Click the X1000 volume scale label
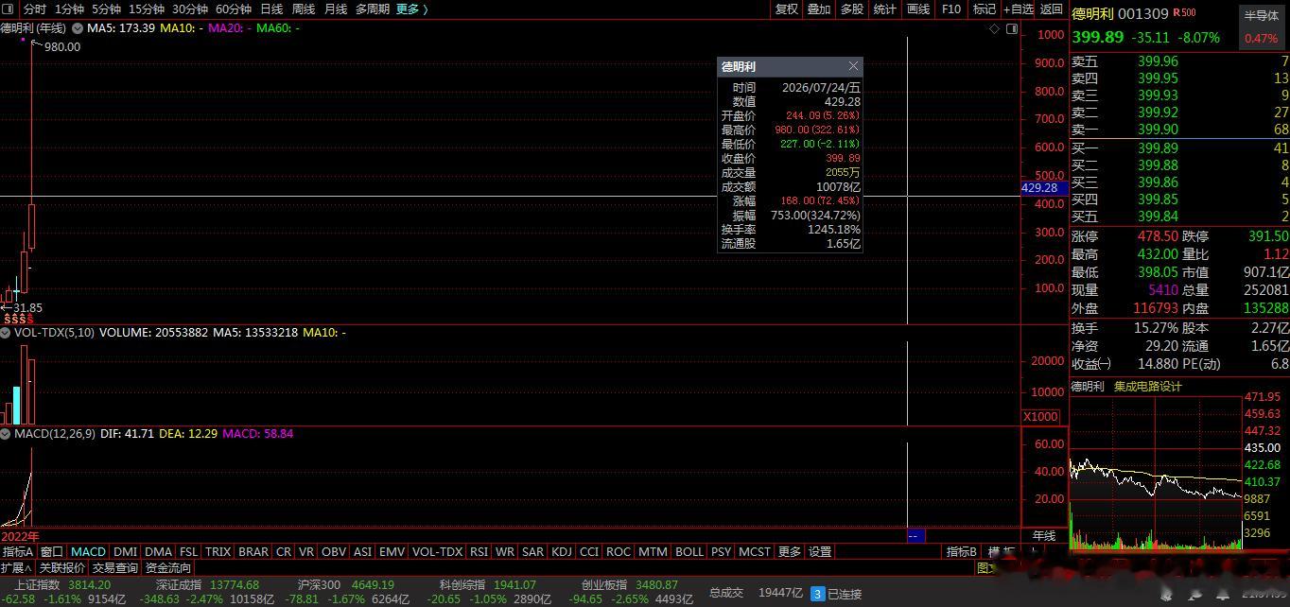This screenshot has height=607, width=1290. [x=1040, y=417]
